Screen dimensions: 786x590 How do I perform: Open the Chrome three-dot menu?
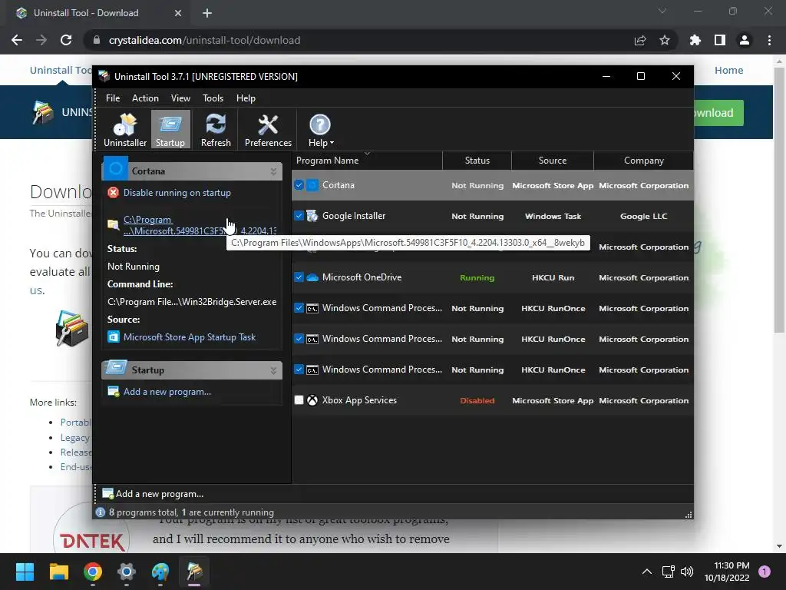click(769, 40)
